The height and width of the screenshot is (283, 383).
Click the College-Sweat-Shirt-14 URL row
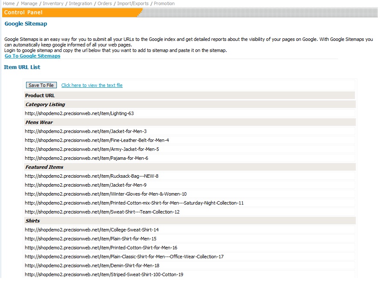tap(91, 230)
